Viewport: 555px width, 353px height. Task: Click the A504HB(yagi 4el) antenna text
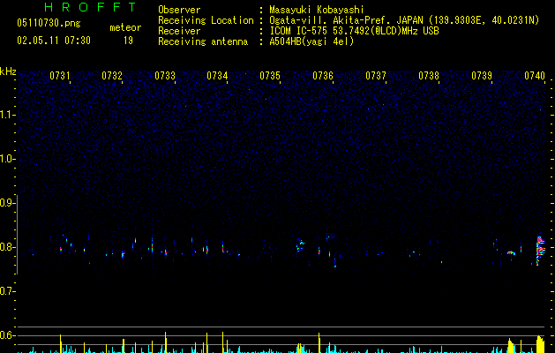(x=311, y=41)
